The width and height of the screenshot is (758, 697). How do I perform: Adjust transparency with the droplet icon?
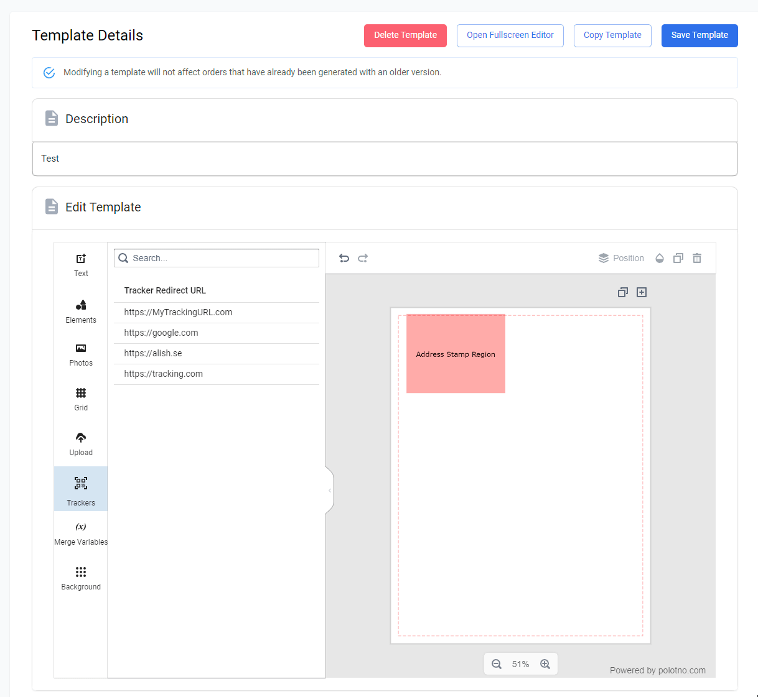tap(660, 258)
